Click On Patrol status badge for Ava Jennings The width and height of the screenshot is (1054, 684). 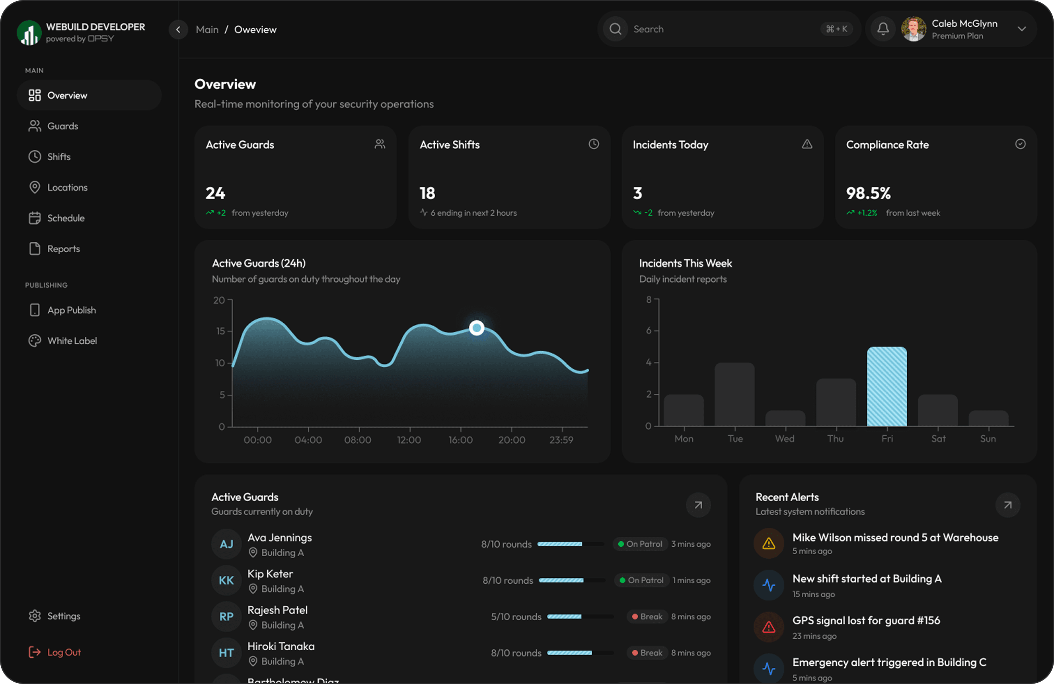tap(640, 544)
